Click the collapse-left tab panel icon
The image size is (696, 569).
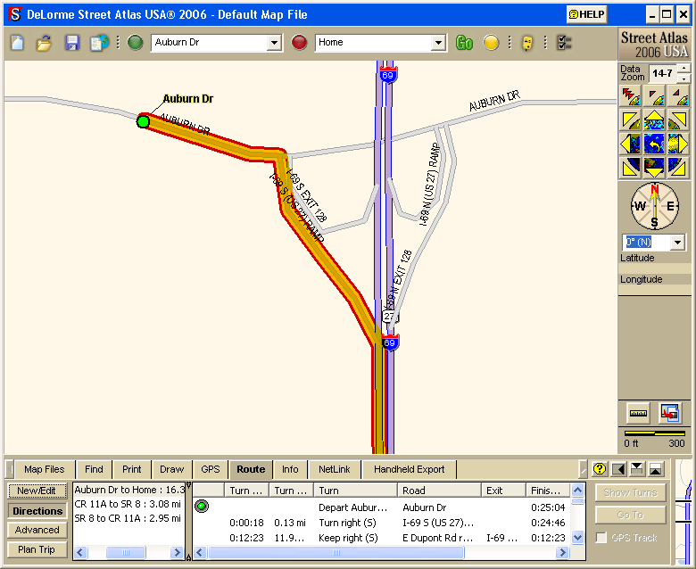[x=618, y=469]
